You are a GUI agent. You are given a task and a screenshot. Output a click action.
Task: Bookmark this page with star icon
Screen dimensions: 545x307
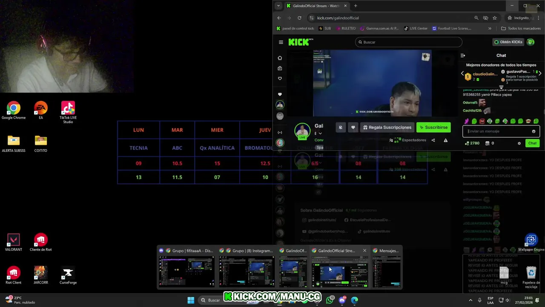coord(495,18)
